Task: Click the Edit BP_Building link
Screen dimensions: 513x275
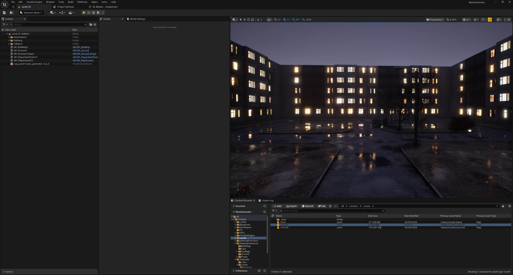Action: pos(81,47)
